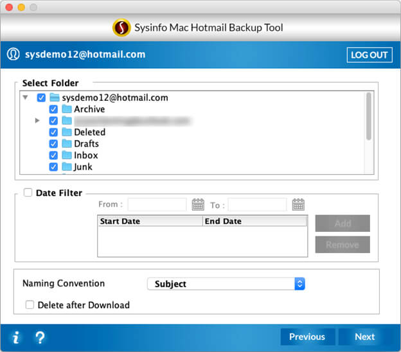Click the From date input field
The image size is (401, 352).
tap(157, 204)
